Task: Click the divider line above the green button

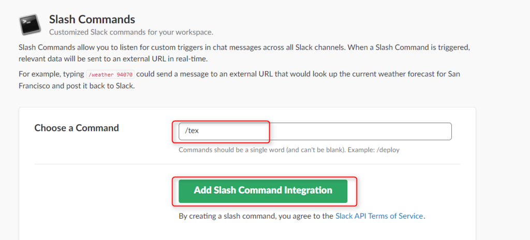Action: [x=247, y=165]
